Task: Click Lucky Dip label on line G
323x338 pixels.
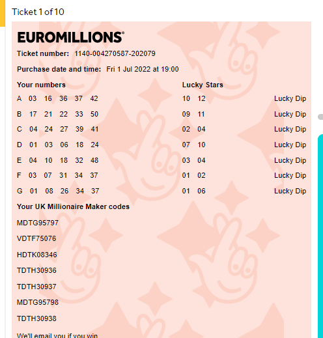Action: coord(290,191)
